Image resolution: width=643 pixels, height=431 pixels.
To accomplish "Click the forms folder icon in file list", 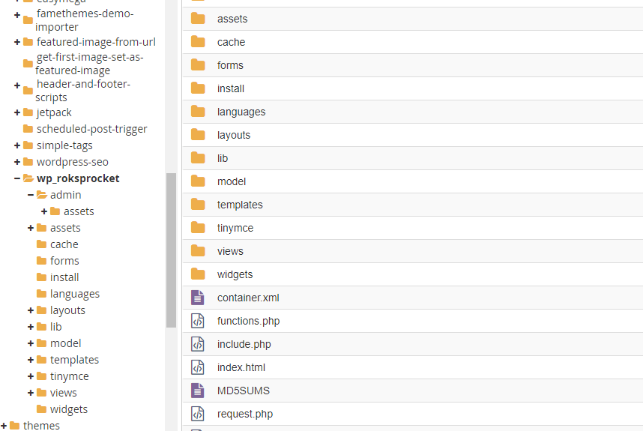I will click(x=198, y=64).
